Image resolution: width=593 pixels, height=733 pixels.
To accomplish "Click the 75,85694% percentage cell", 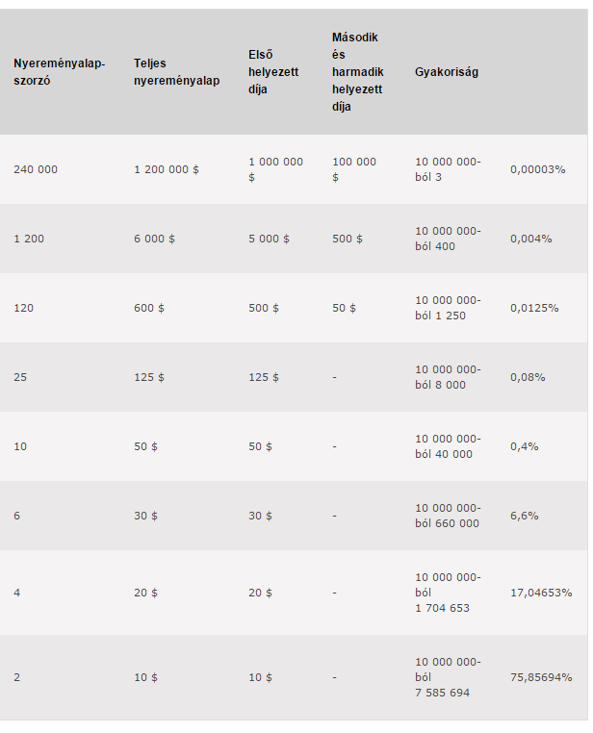I will click(541, 677).
